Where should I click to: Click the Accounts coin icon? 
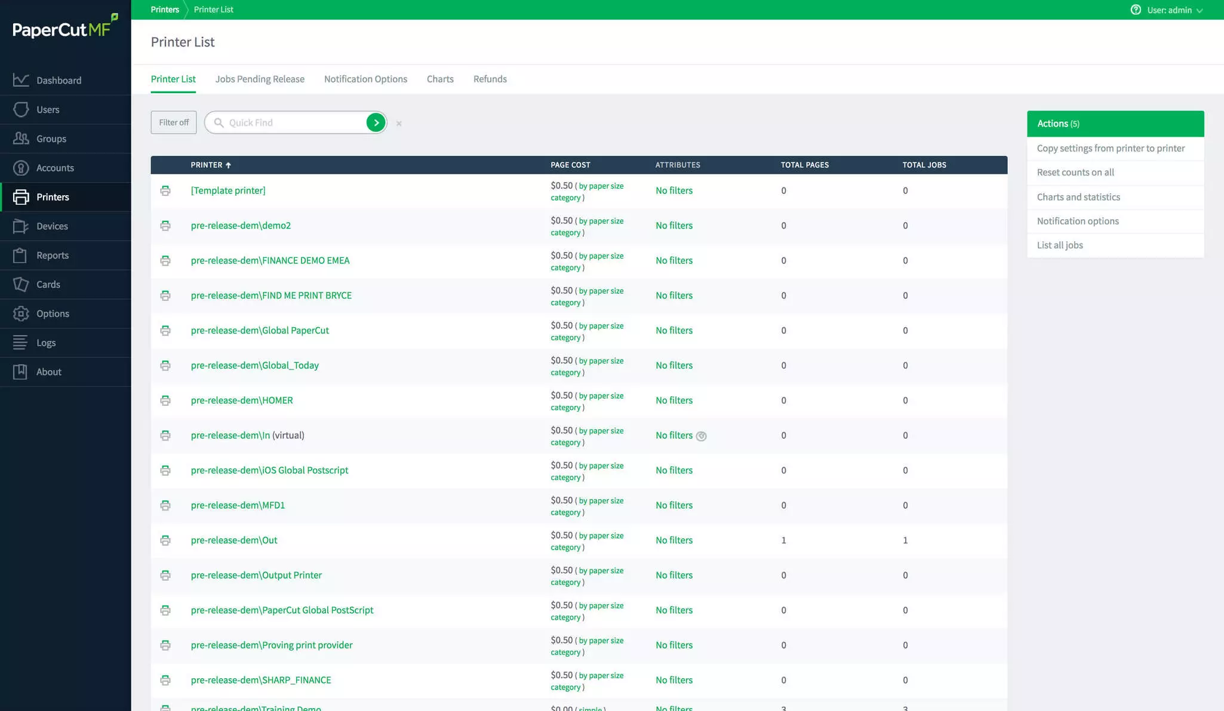[21, 168]
